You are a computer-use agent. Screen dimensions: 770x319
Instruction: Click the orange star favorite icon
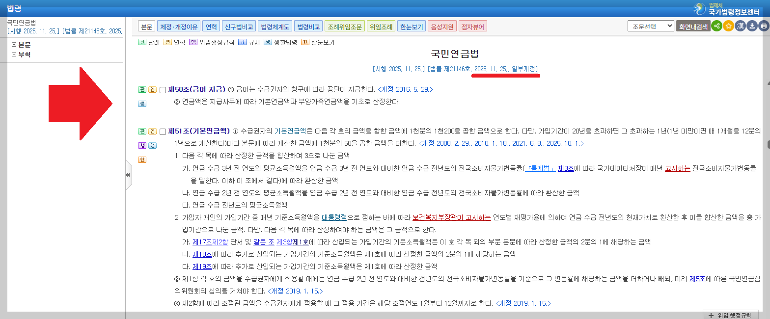[728, 26]
